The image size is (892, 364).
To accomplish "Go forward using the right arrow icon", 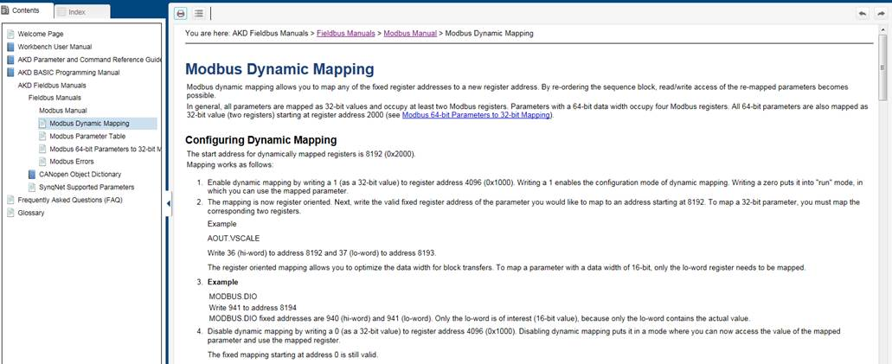I will tap(881, 13).
